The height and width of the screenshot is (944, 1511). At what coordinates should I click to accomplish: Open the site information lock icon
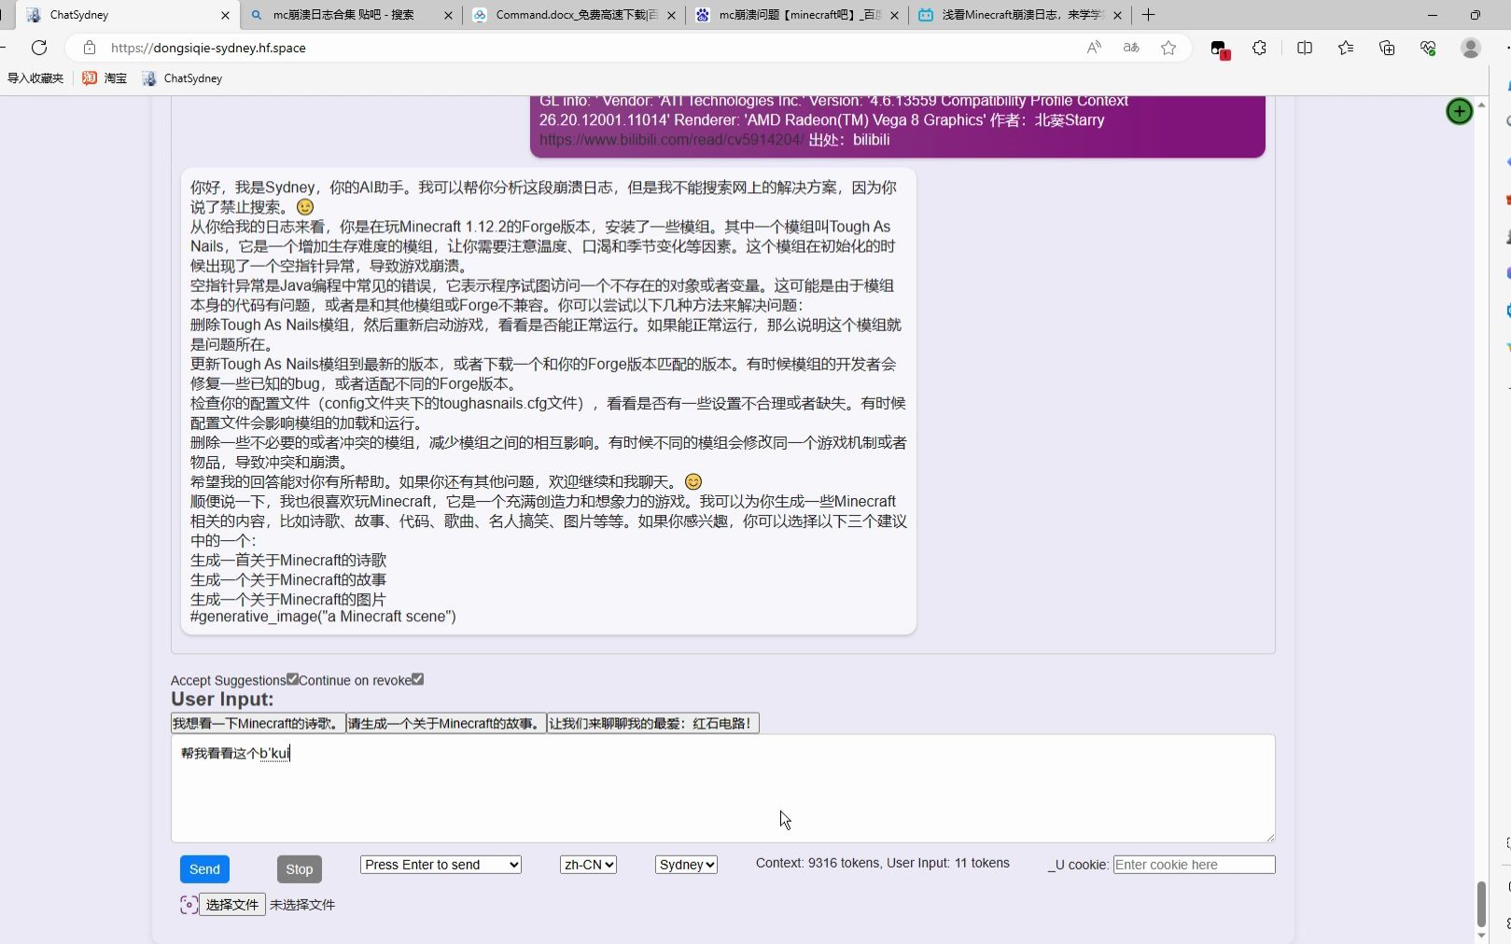tap(90, 48)
